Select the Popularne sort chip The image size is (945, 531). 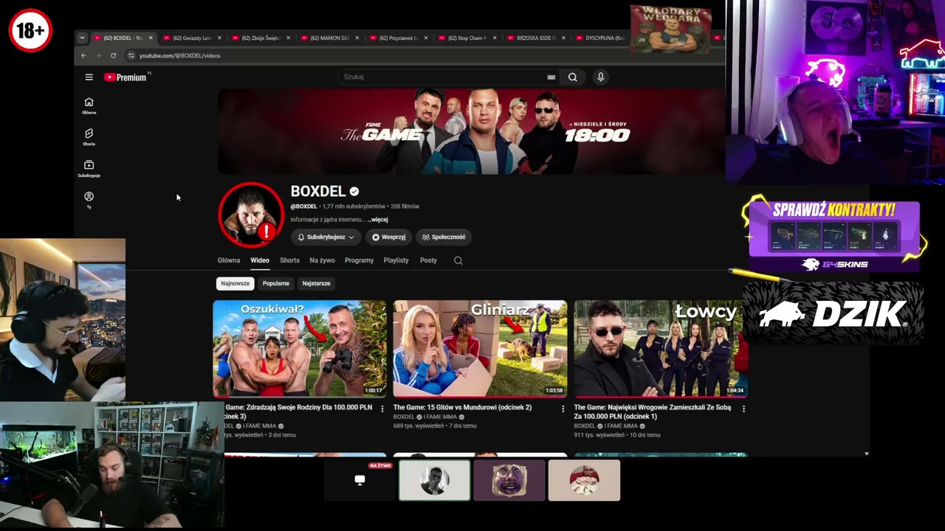[276, 283]
